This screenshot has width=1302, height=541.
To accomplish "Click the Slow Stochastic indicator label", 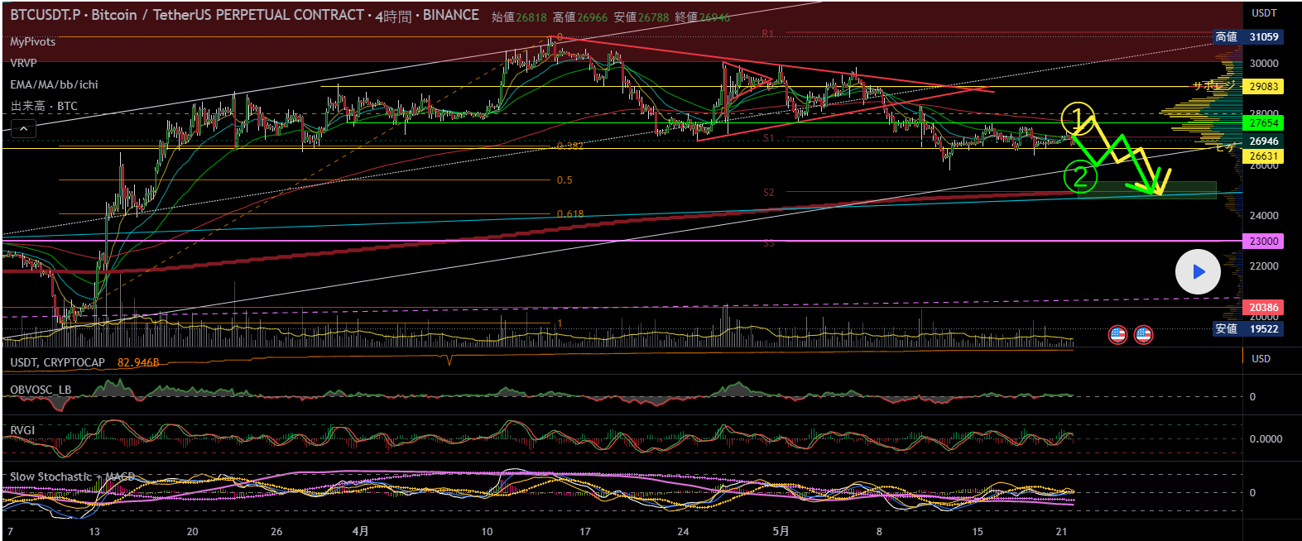I will point(50,476).
